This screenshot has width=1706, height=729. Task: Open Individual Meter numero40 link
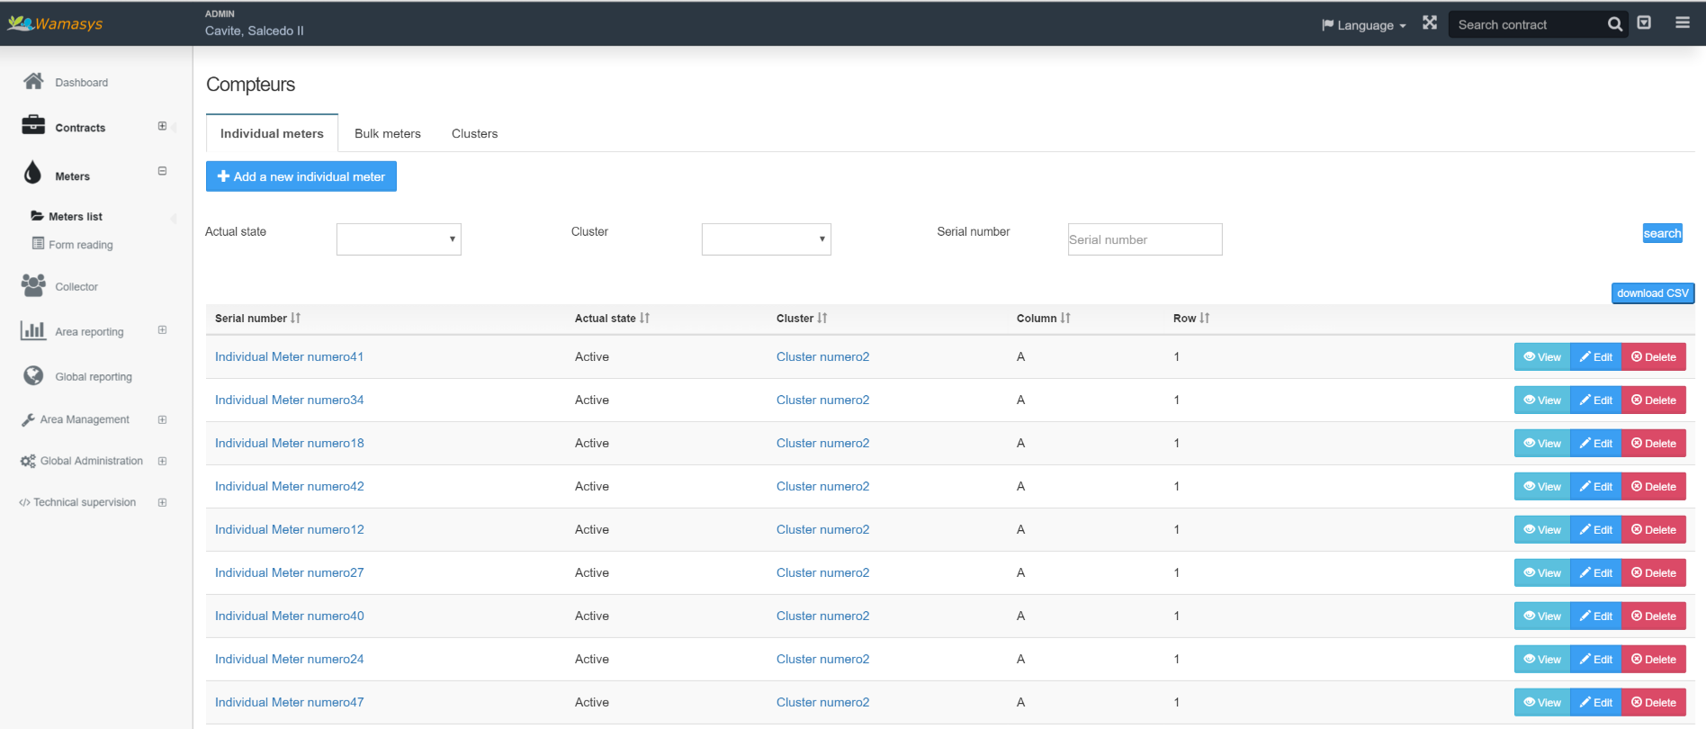(x=289, y=616)
